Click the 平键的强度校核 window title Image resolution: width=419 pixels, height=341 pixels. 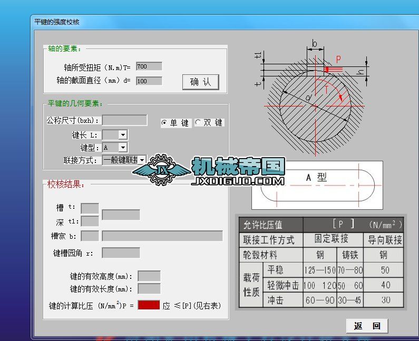coord(57,22)
